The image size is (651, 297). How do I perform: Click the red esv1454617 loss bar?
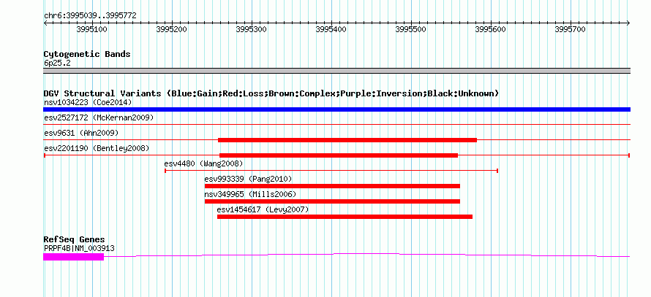point(345,217)
